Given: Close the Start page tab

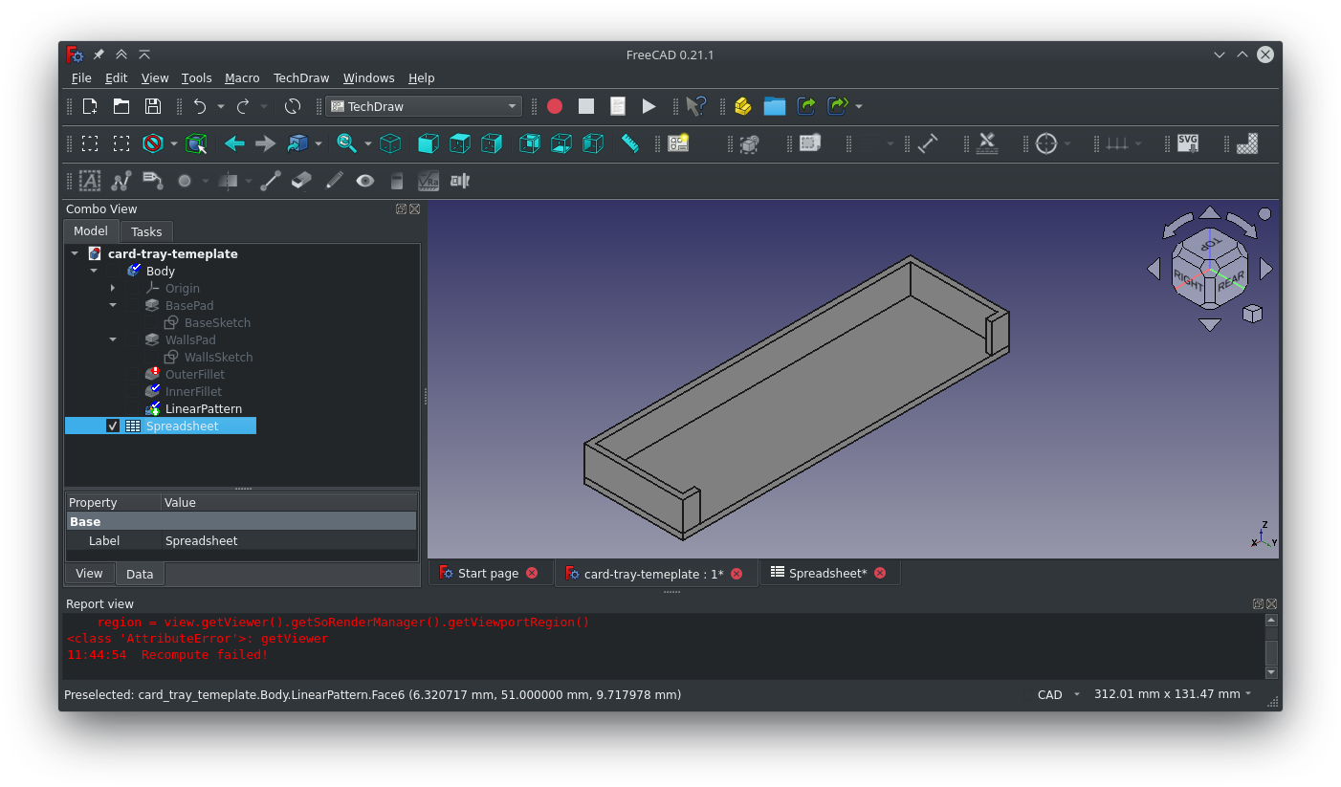Looking at the screenshot, I should point(532,574).
